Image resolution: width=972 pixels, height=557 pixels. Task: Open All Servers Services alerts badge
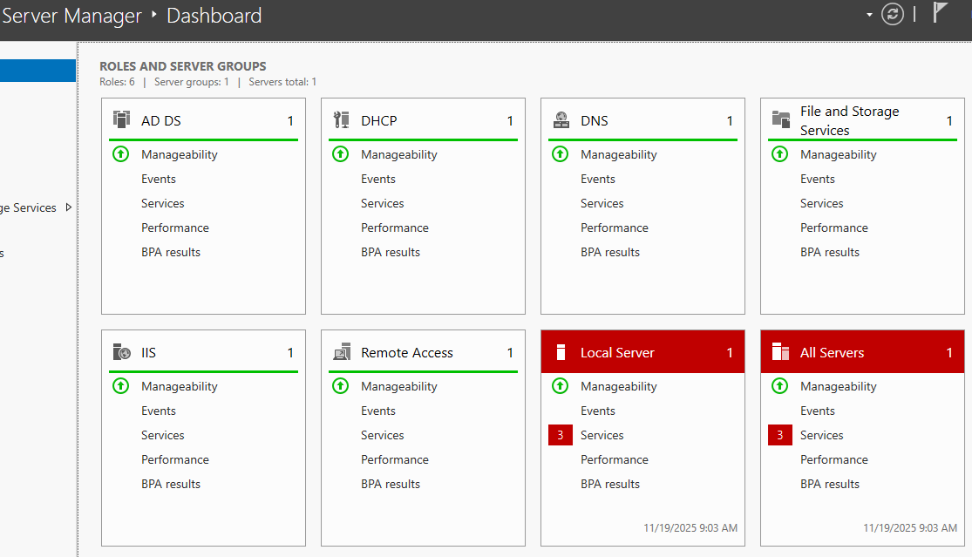(780, 435)
